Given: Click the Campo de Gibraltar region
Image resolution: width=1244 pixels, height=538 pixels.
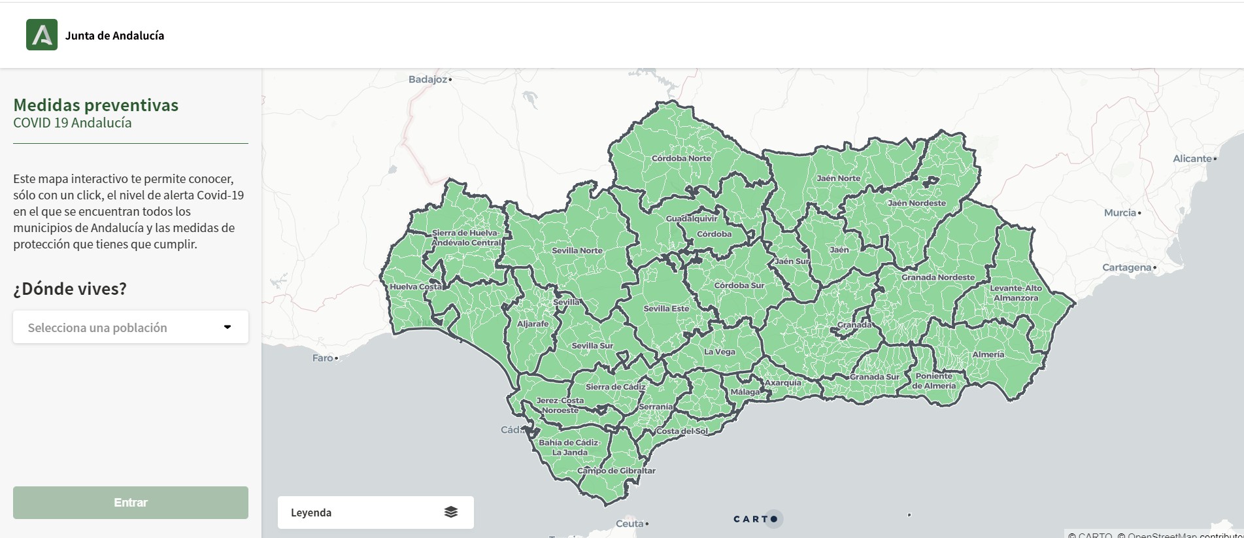Looking at the screenshot, I should pyautogui.click(x=616, y=471).
